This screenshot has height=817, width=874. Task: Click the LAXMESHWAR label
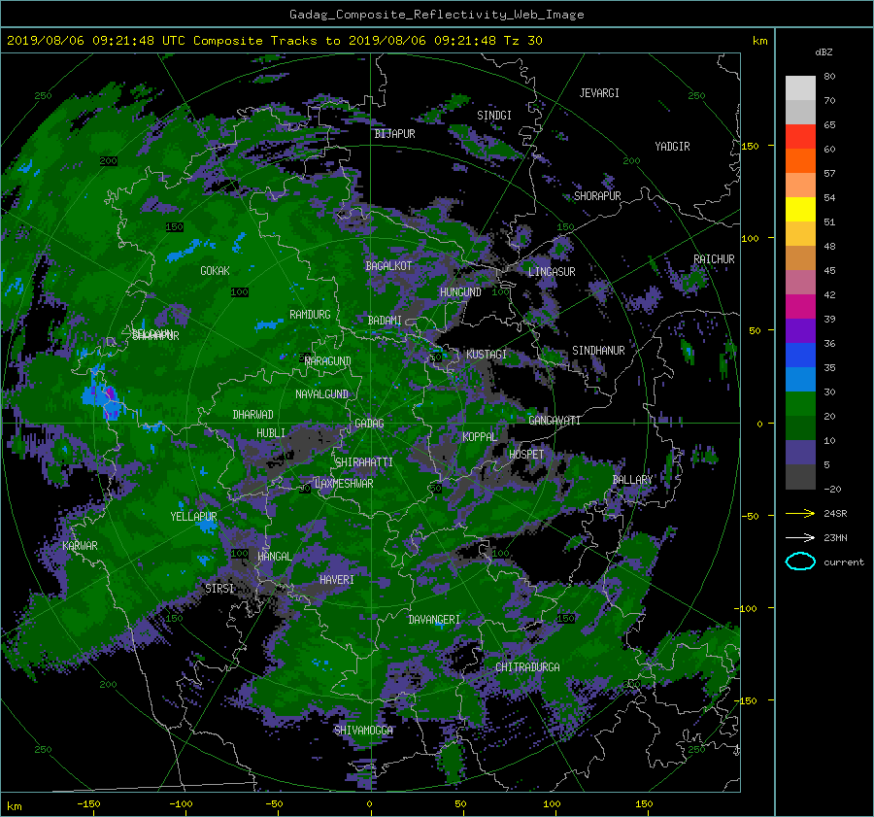tap(344, 484)
